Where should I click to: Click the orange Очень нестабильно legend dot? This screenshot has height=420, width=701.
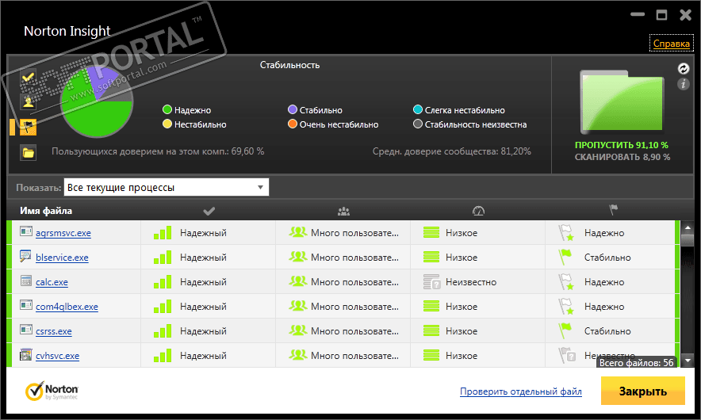coord(293,124)
